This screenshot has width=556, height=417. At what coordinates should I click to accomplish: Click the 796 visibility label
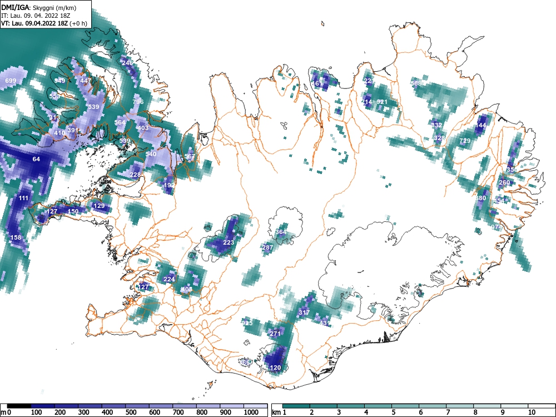[138, 101]
